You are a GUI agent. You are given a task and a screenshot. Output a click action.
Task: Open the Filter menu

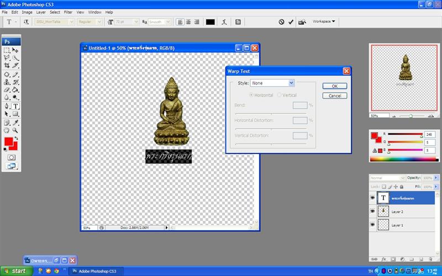(x=68, y=12)
